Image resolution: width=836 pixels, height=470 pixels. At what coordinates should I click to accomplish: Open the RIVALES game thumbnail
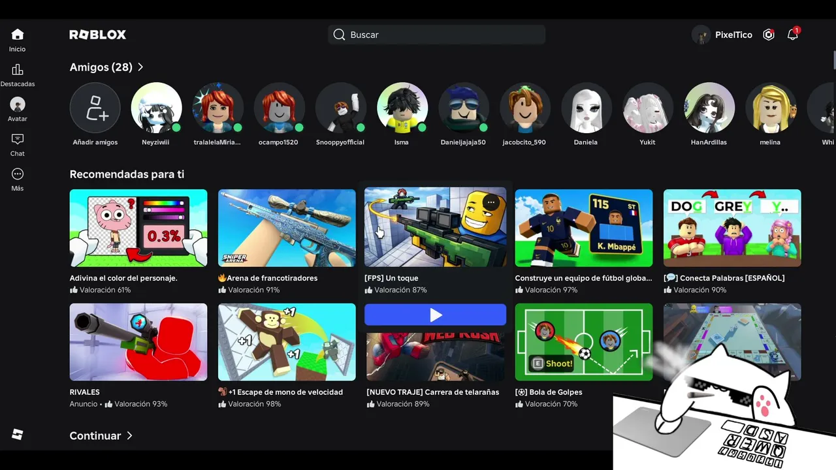click(x=138, y=342)
